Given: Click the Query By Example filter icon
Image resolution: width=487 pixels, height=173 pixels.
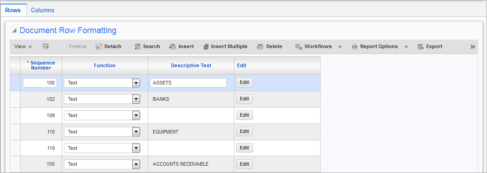Looking at the screenshot, I should pyautogui.click(x=46, y=47).
